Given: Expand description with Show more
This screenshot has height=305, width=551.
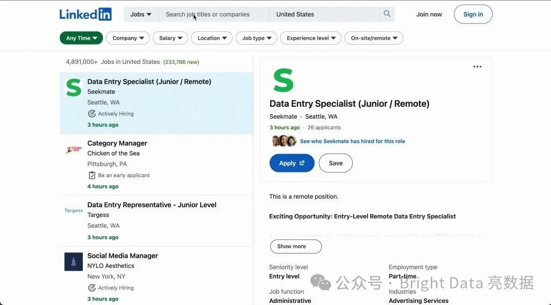Looking at the screenshot, I should tap(295, 246).
